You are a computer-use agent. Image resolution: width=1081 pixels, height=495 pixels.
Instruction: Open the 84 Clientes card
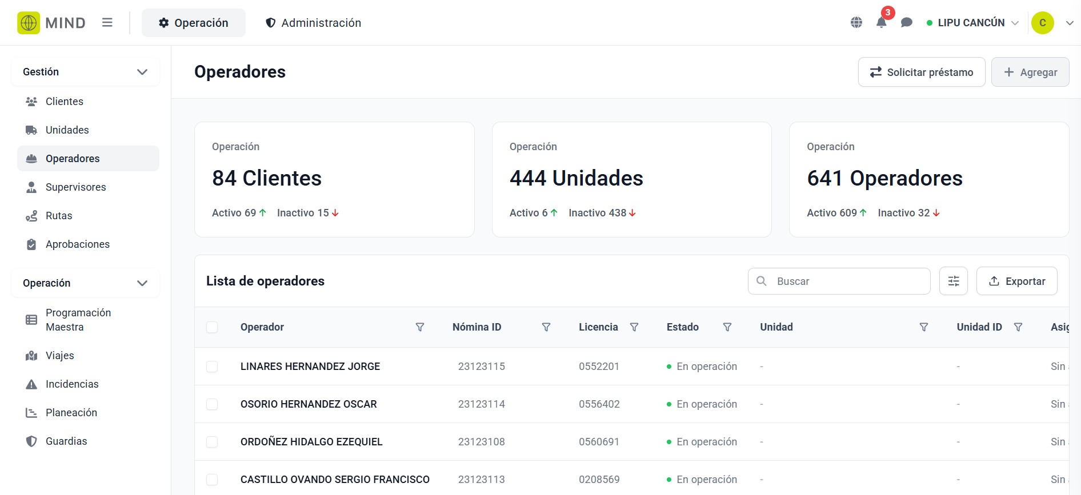coord(334,179)
